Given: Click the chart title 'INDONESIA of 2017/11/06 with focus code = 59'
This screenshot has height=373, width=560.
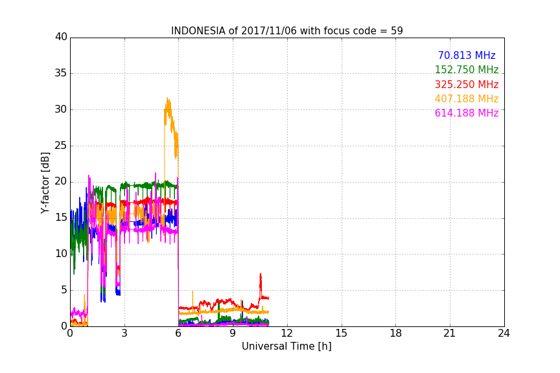Looking at the screenshot, I should click(x=286, y=30).
